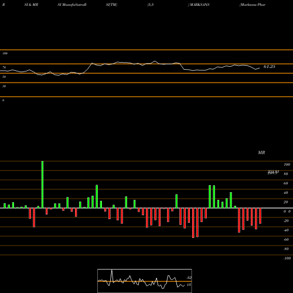The image size is (293, 293).
Task: Click the 0 label on the RSI axis
Action: coord(3,100)
